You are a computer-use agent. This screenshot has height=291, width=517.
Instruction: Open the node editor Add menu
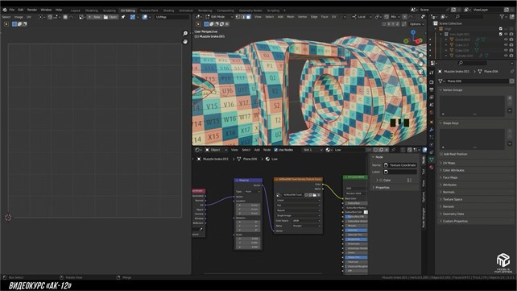(x=257, y=150)
